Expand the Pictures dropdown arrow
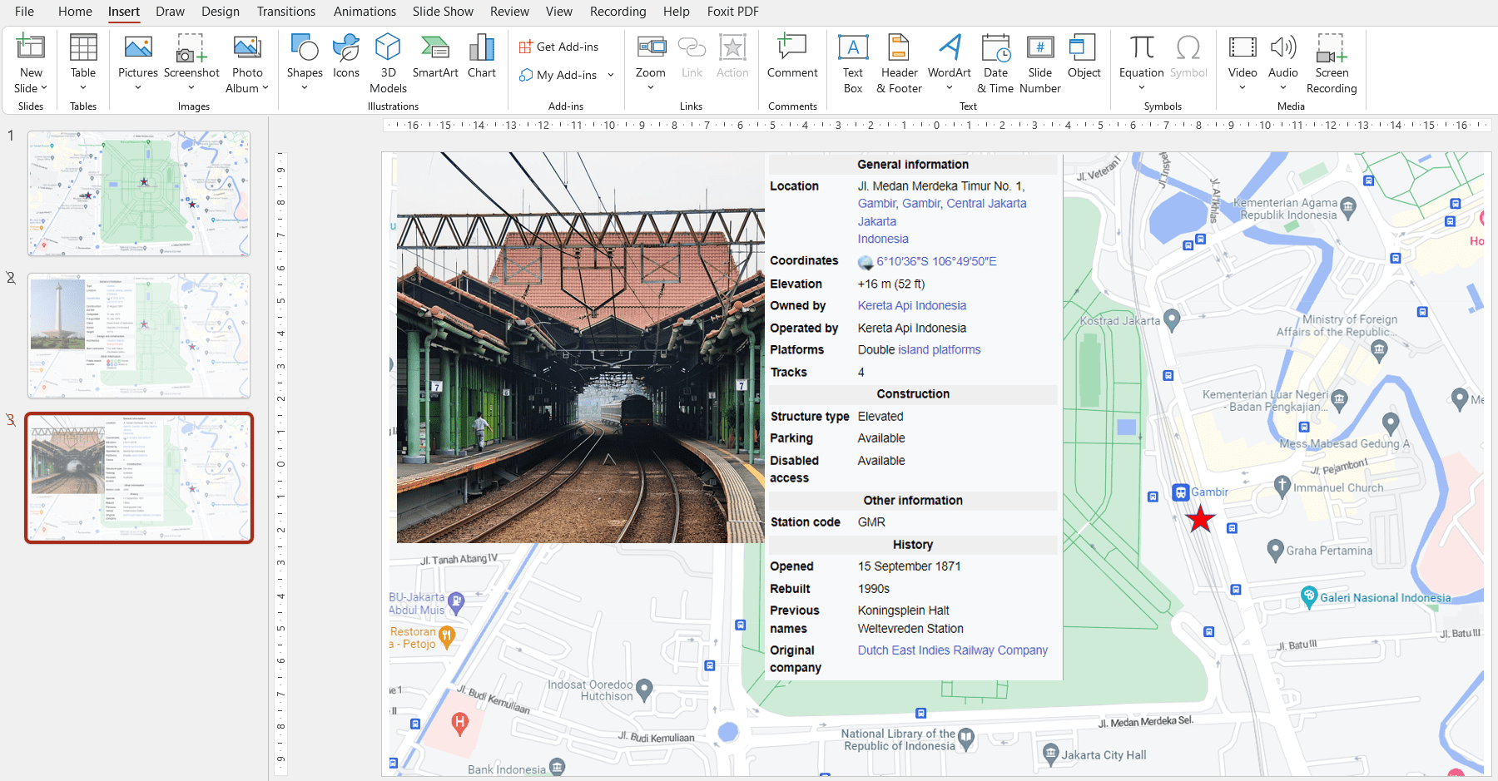This screenshot has height=781, width=1498. (x=138, y=88)
